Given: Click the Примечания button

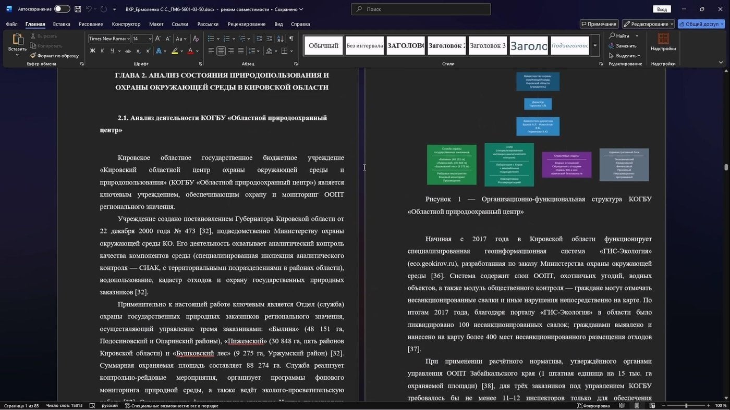Looking at the screenshot, I should (x=599, y=24).
